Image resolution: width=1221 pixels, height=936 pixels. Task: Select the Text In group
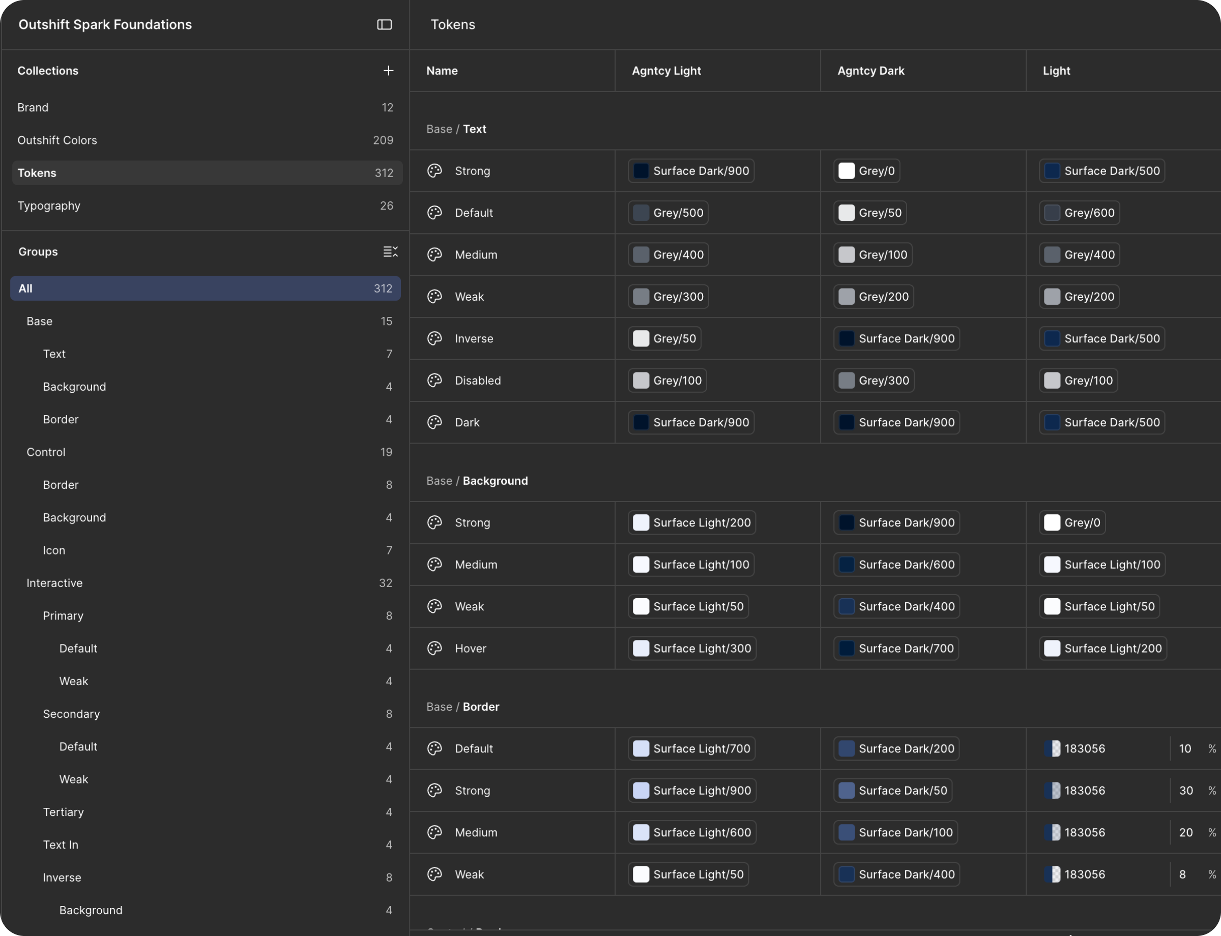pyautogui.click(x=206, y=844)
